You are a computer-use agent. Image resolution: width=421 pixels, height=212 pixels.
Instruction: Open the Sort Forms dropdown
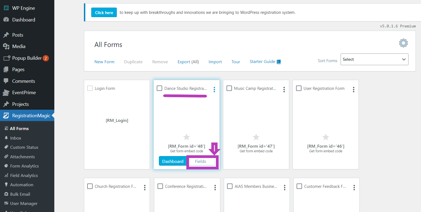pos(374,59)
